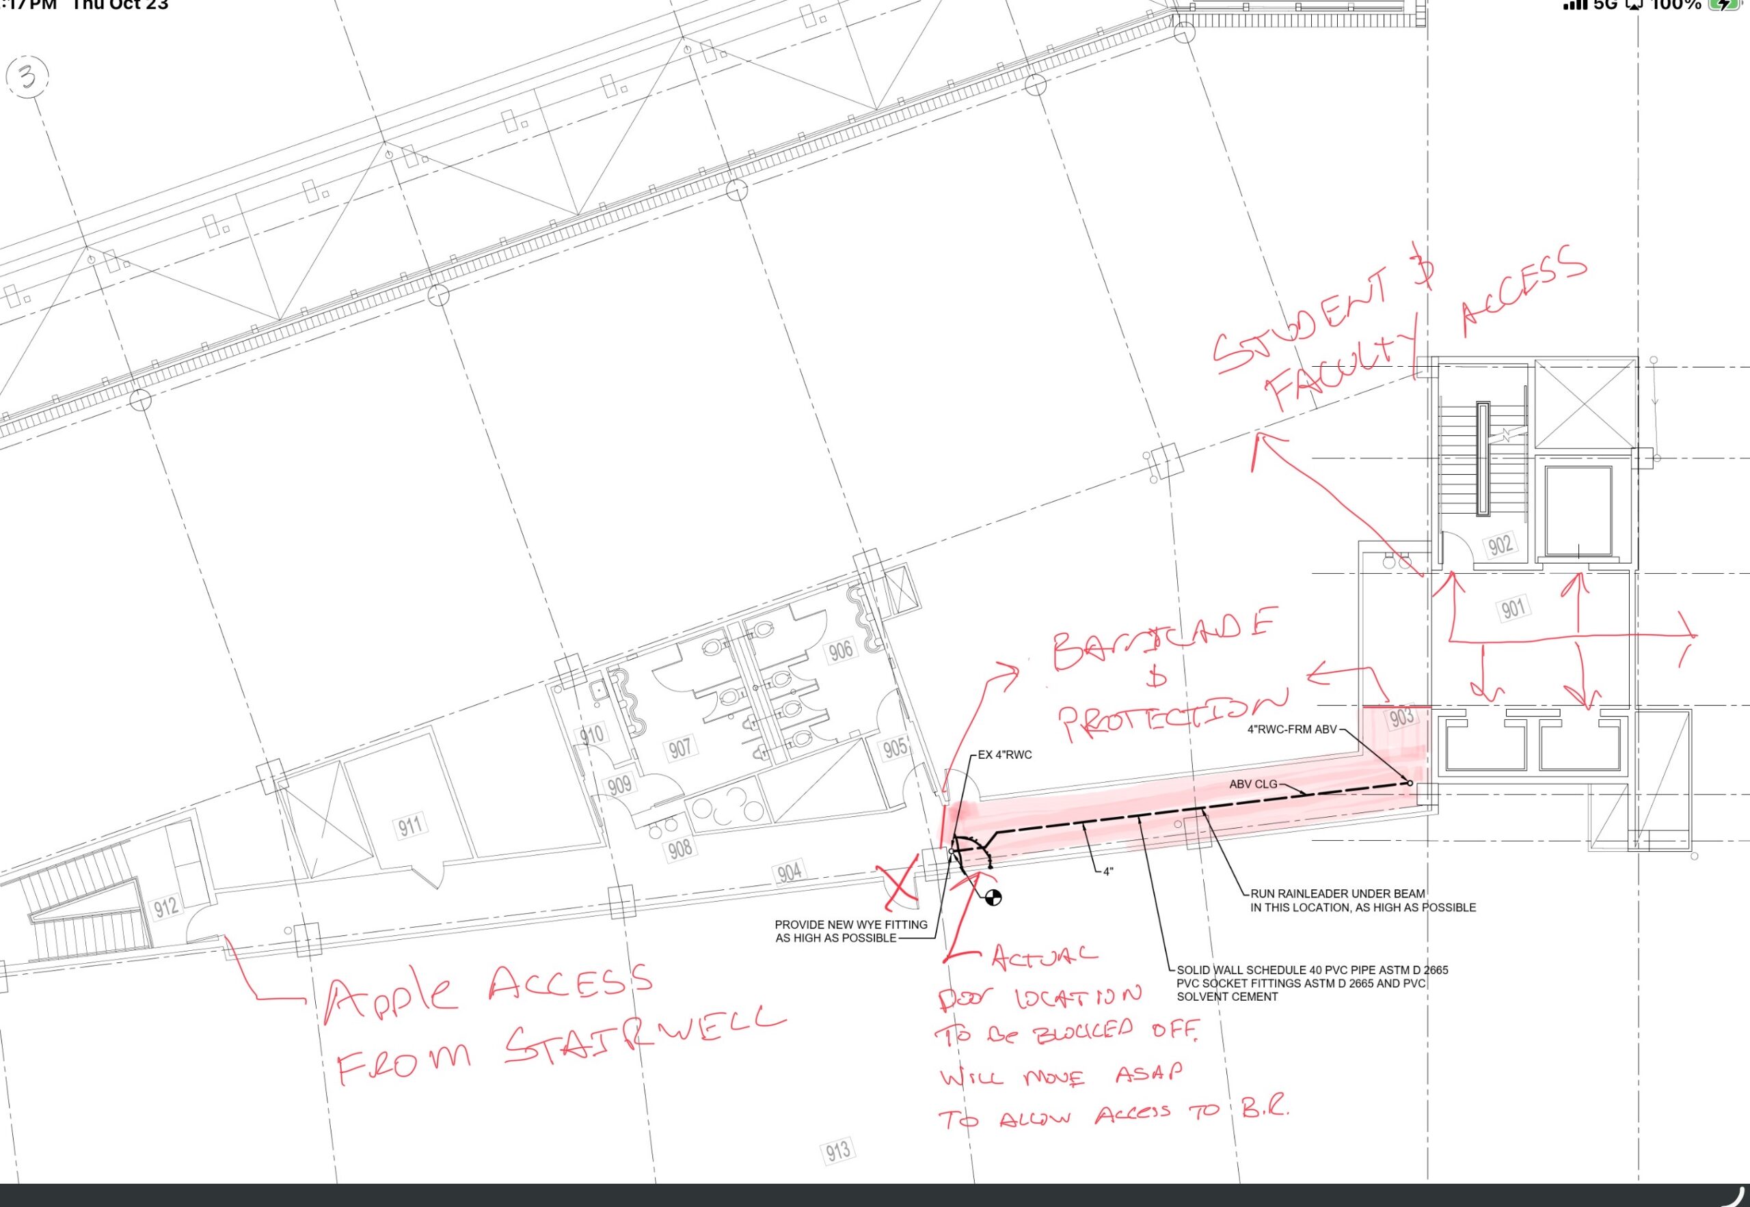Screen dimensions: 1750x1207
Task: Select the 'Apple Access' handwritten annotation
Action: pyautogui.click(x=488, y=993)
